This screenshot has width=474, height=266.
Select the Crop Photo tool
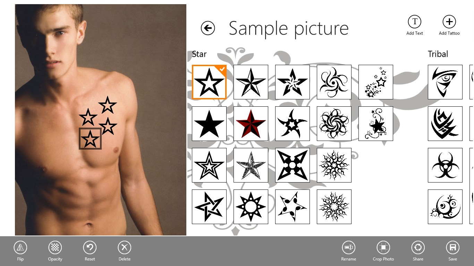[383, 248]
